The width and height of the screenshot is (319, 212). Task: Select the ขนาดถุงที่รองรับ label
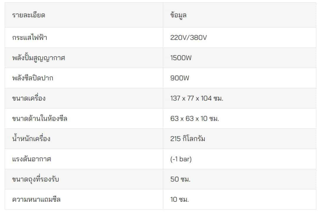(x=36, y=179)
